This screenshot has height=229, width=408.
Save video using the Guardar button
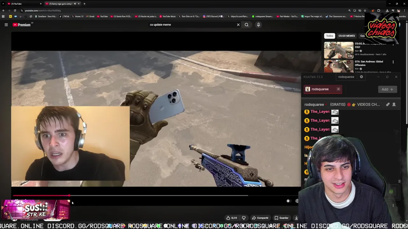click(x=281, y=218)
